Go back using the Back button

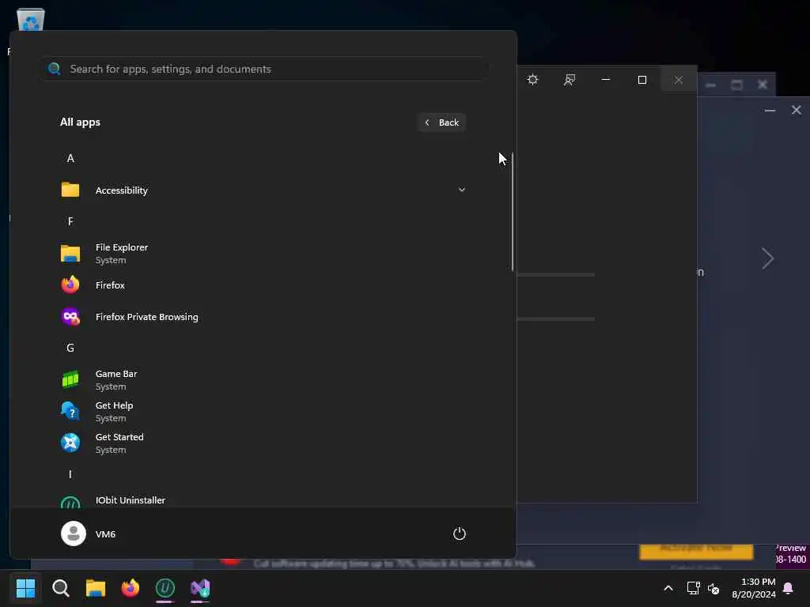pyautogui.click(x=442, y=123)
